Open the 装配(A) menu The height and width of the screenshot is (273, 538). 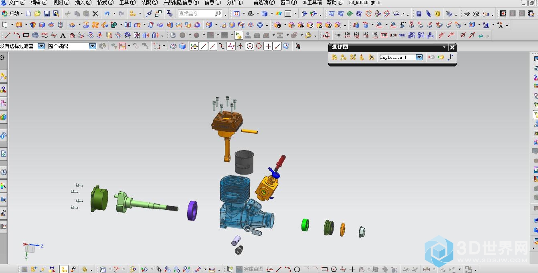(149, 3)
